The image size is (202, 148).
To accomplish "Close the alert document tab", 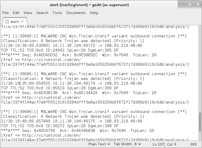I will coord(22,22).
